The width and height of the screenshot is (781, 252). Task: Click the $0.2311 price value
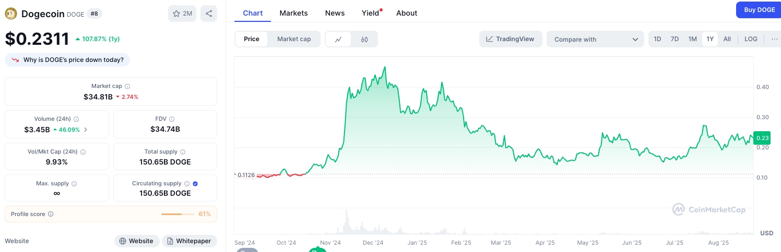coord(37,39)
